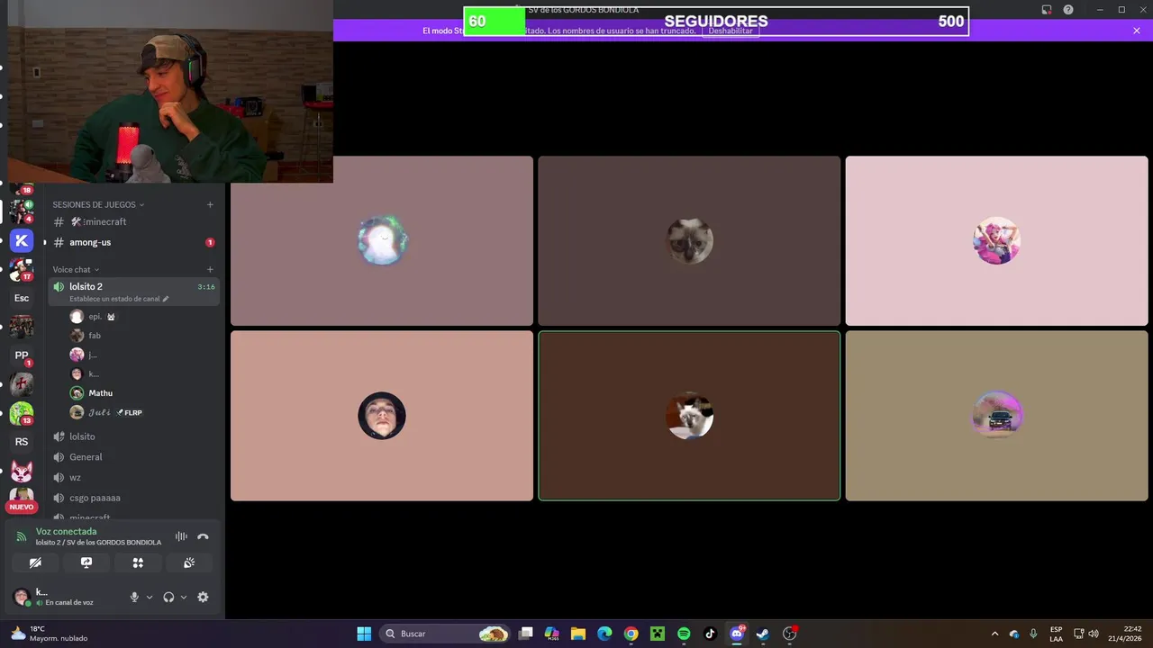The height and width of the screenshot is (648, 1153).
Task: Focus the speaking cat tile with green border
Action: click(x=689, y=416)
